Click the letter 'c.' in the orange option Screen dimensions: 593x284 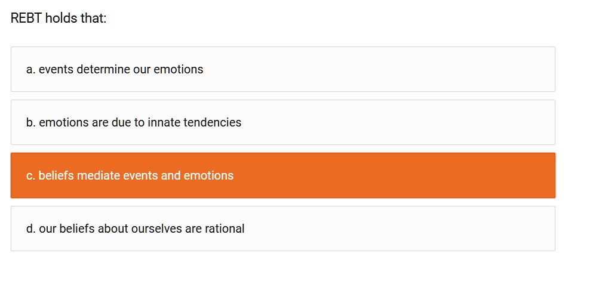30,175
